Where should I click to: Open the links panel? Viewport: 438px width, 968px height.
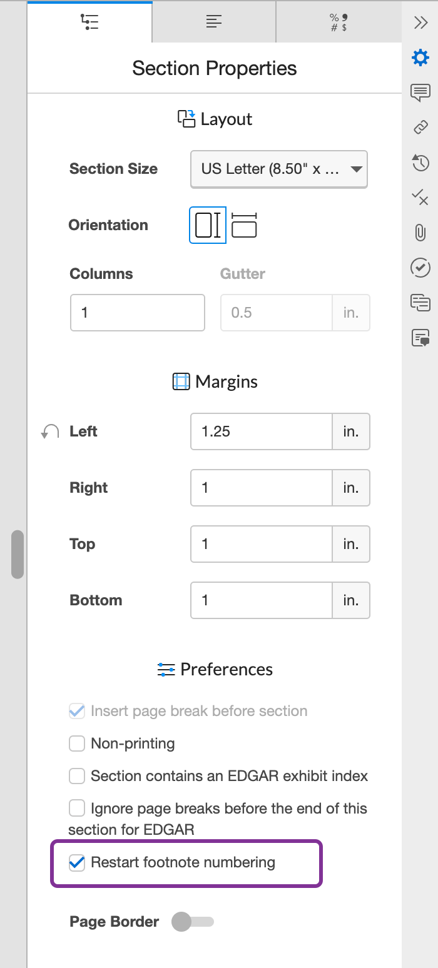tap(420, 128)
